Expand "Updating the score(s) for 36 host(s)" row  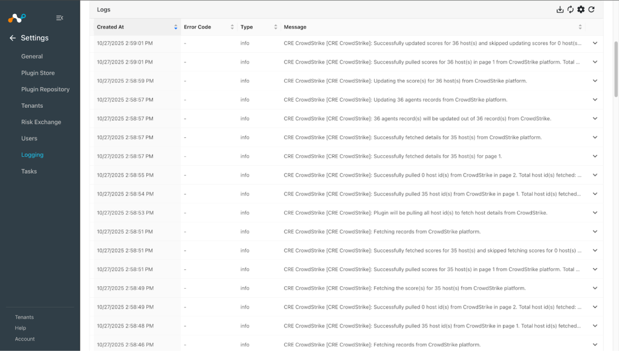tap(595, 80)
